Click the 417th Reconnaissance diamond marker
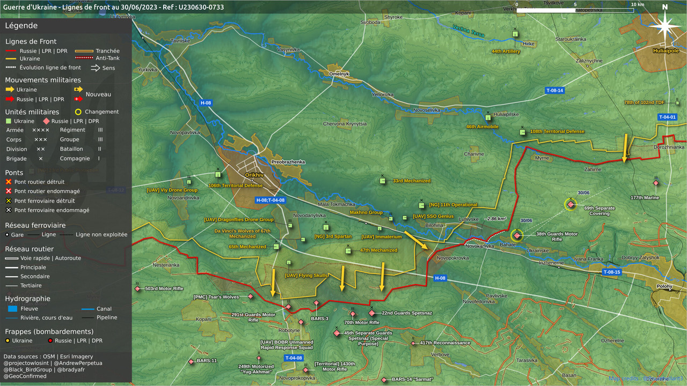Image resolution: width=687 pixels, height=386 pixels. (413, 343)
